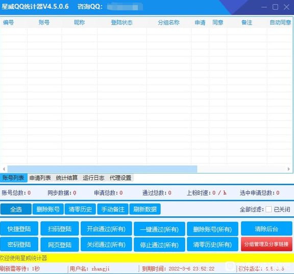Click the 昵称 column header

coord(80,22)
